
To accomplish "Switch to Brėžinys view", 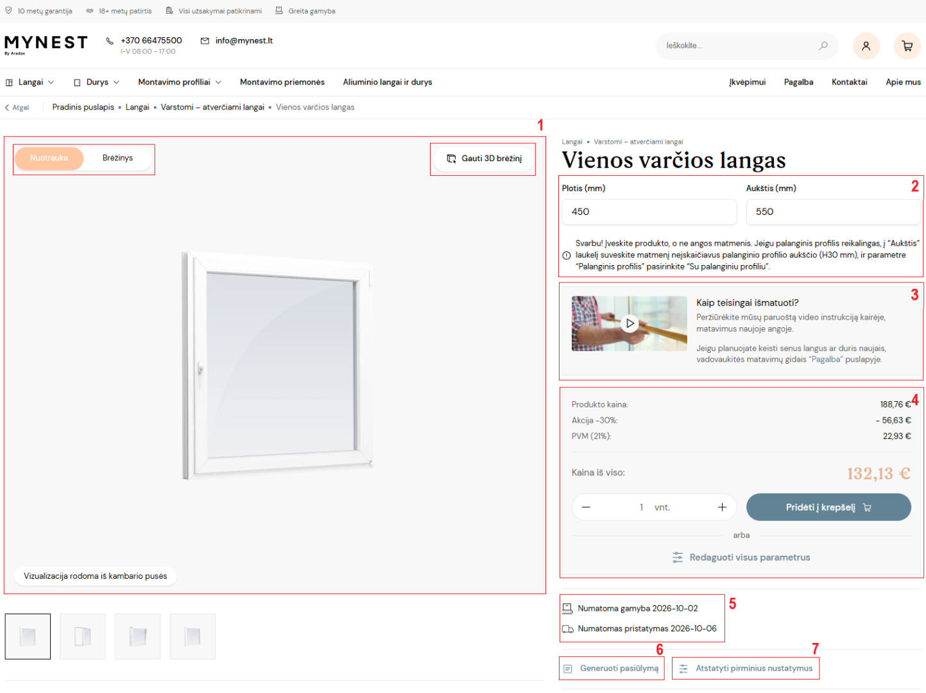I will pyautogui.click(x=117, y=158).
